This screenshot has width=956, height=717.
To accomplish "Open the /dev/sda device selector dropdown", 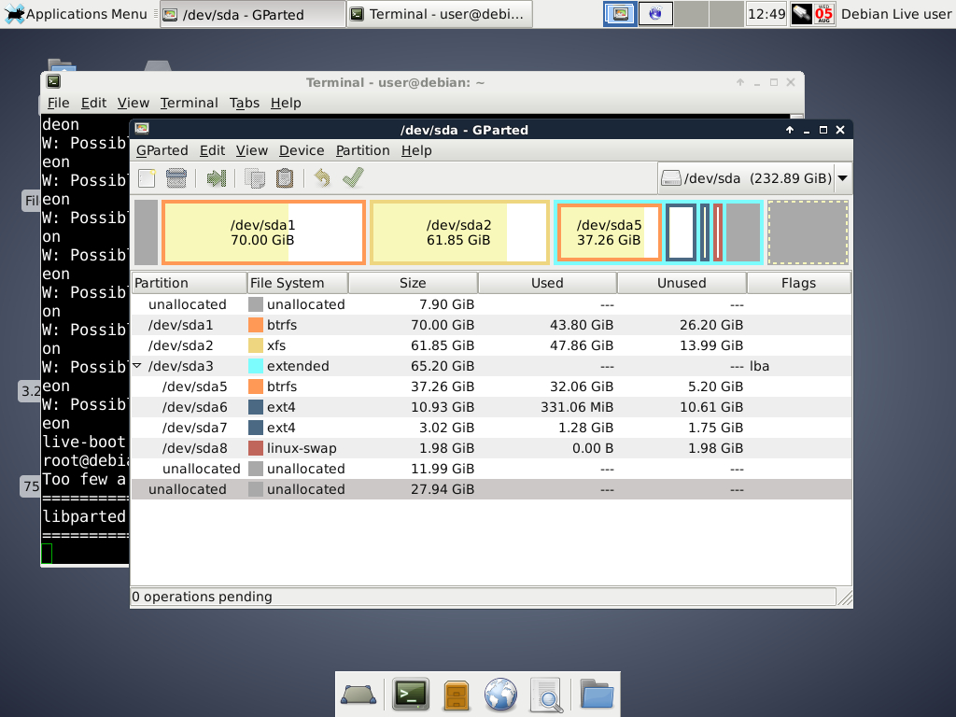I will (x=754, y=178).
